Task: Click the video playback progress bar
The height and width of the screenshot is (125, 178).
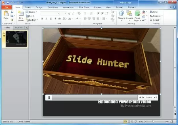Action: point(94,97)
